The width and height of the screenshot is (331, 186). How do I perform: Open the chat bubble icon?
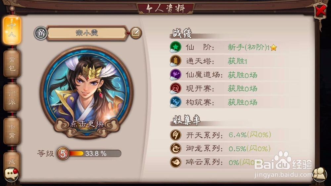[11, 174]
